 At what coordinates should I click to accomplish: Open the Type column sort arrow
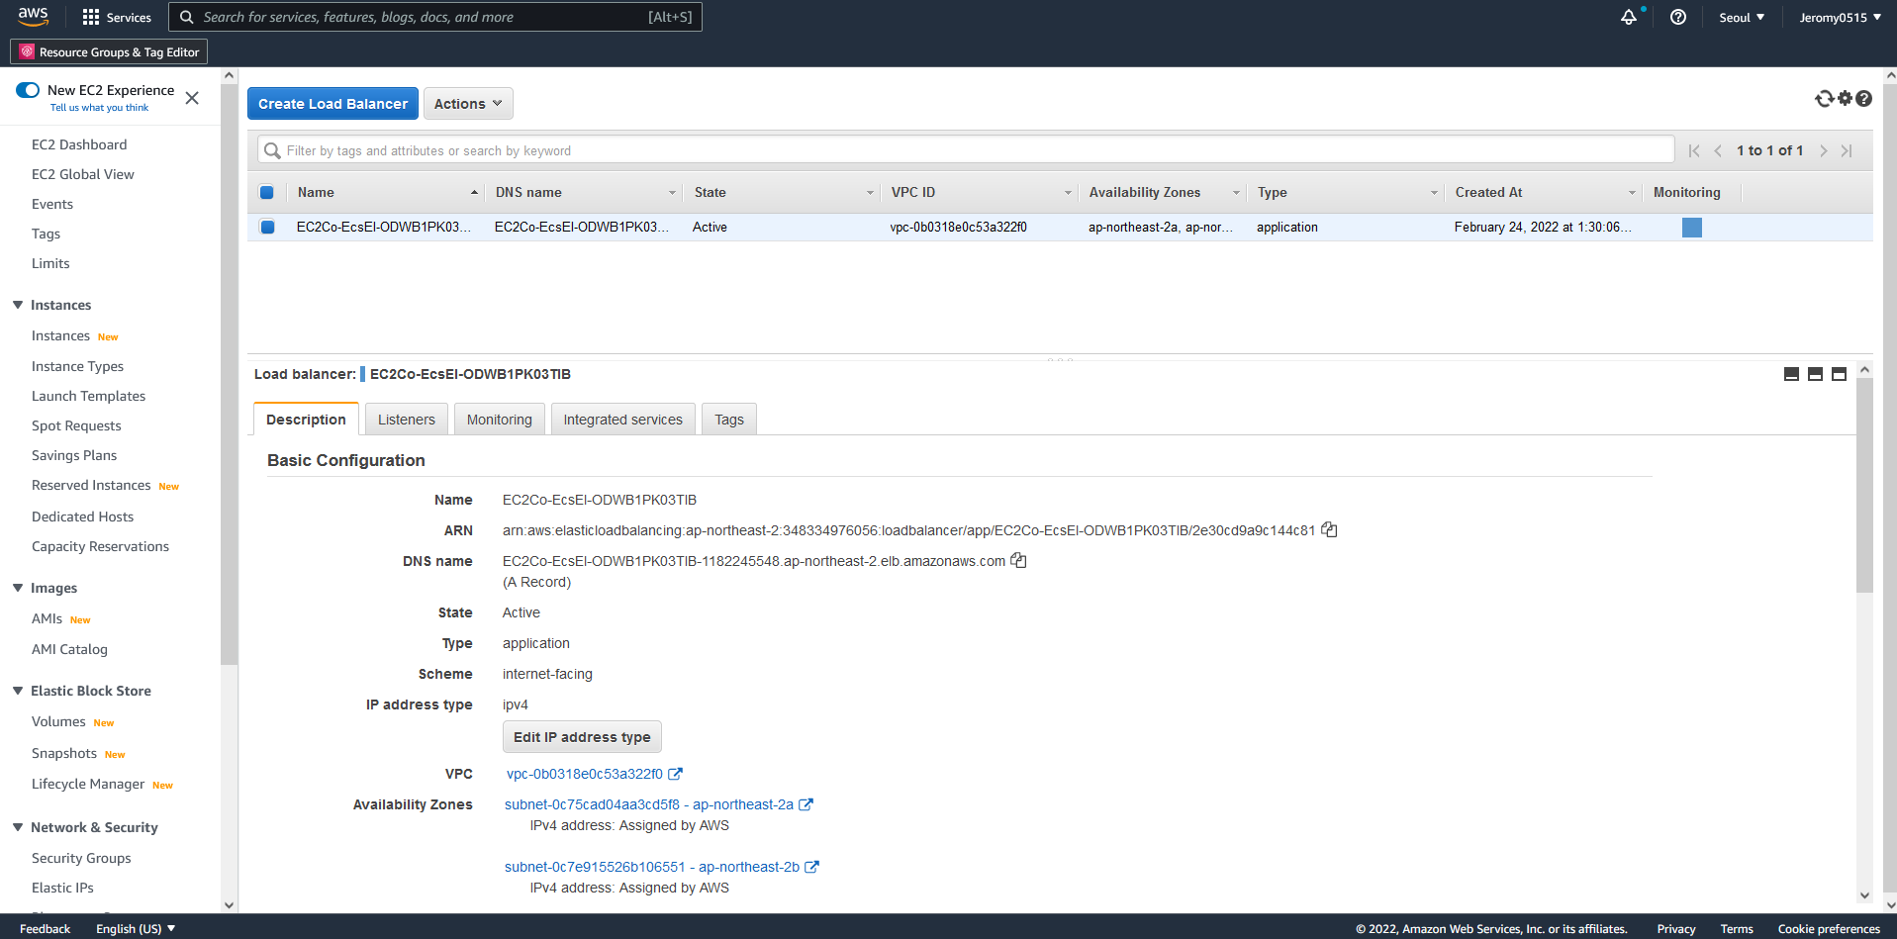1434,193
